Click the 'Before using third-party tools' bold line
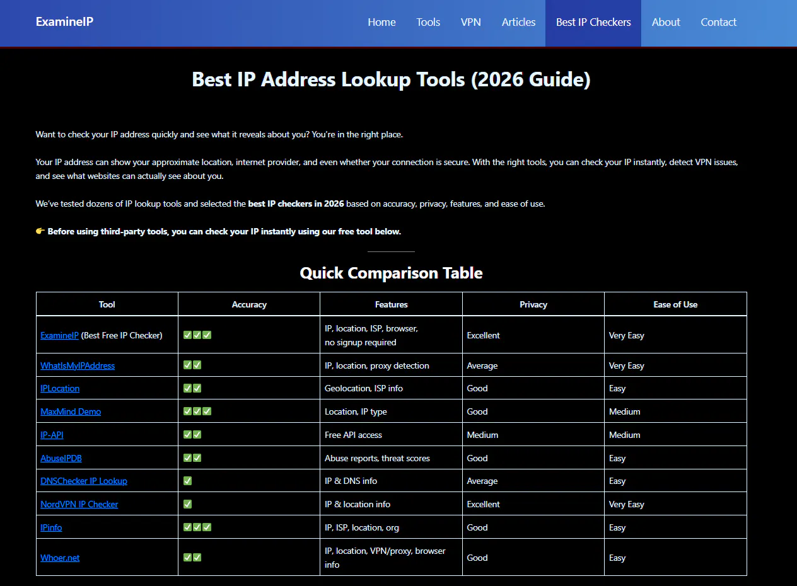The width and height of the screenshot is (797, 586). click(x=224, y=231)
